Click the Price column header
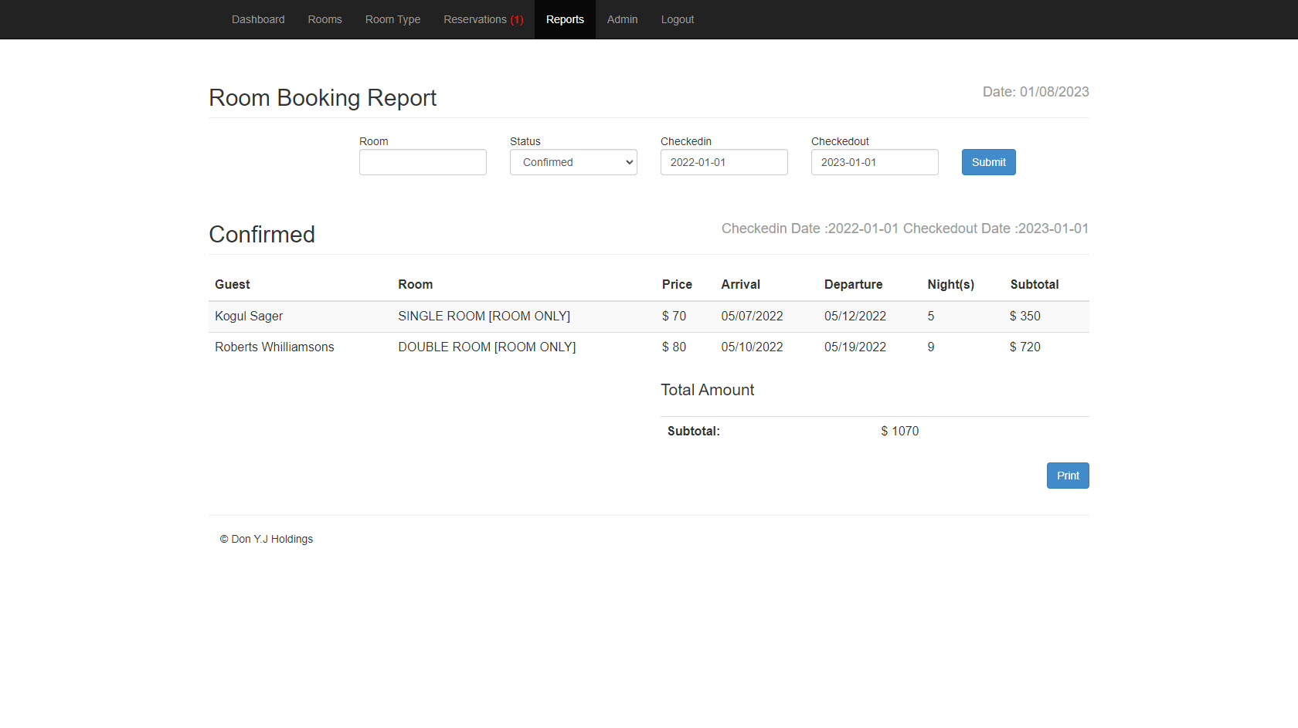This screenshot has height=728, width=1298. click(x=677, y=284)
